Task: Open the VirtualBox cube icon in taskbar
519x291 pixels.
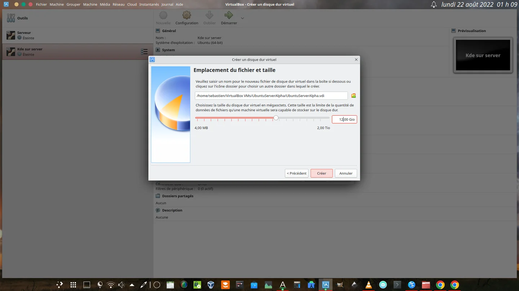Action: coord(211,285)
